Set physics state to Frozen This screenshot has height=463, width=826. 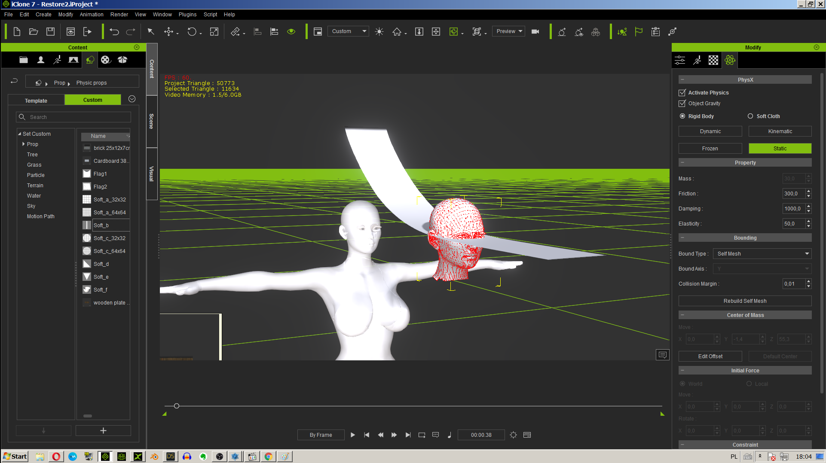pyautogui.click(x=710, y=148)
